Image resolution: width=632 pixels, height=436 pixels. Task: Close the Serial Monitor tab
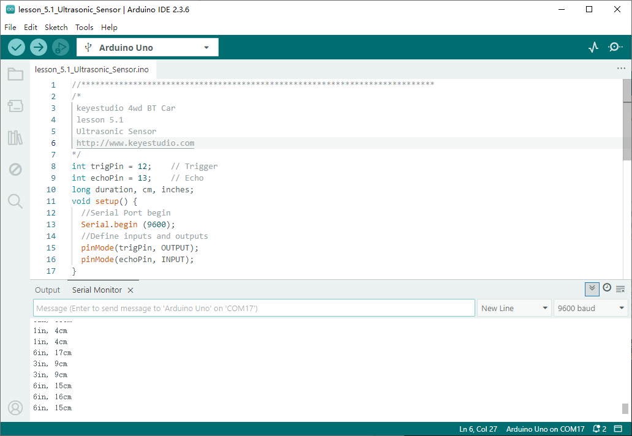point(130,290)
